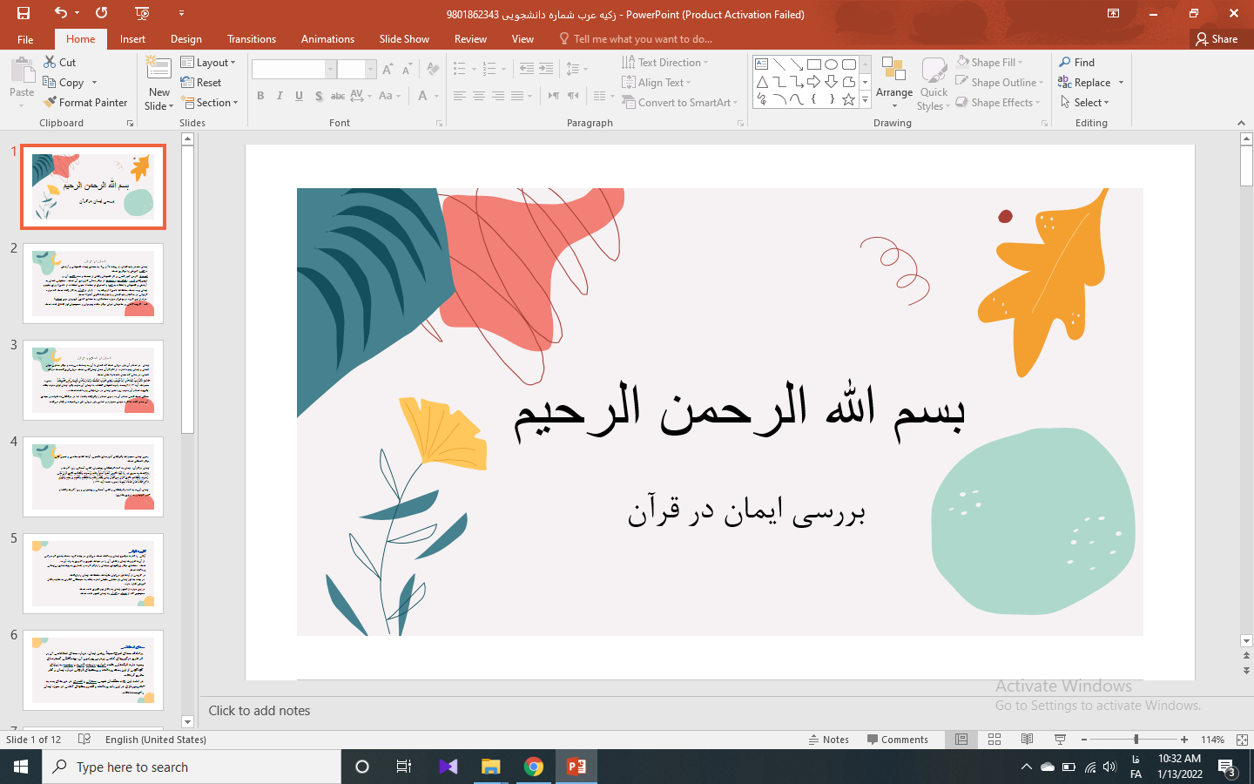The height and width of the screenshot is (784, 1254).
Task: Select slide 3 thumbnail
Action: click(x=93, y=381)
